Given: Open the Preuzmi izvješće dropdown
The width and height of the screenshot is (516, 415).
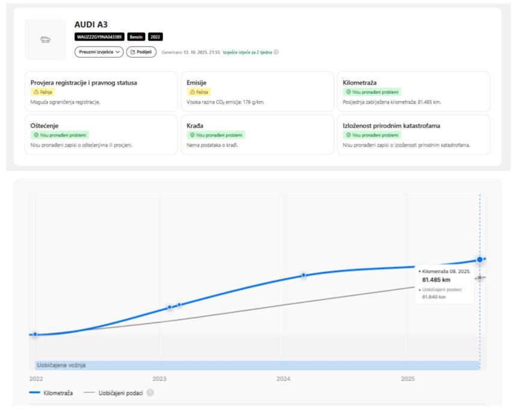Looking at the screenshot, I should pos(98,52).
